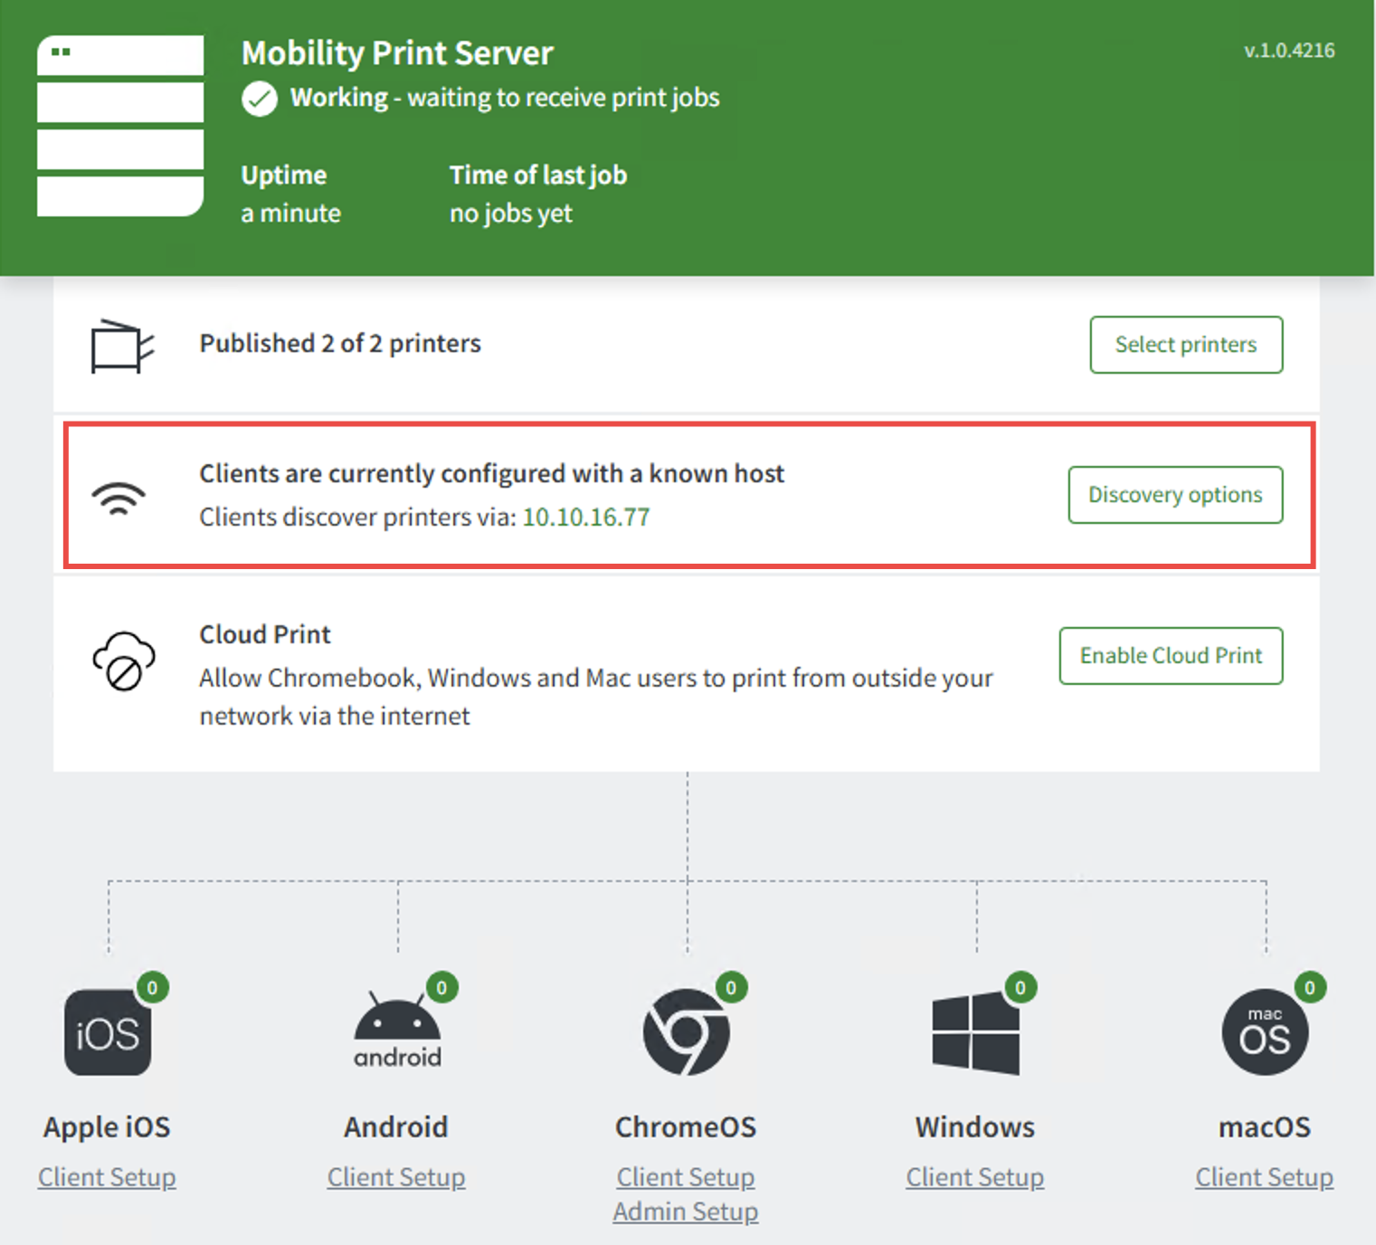Open ChromeOS Client Setup link
This screenshot has height=1245, width=1376.
click(686, 1177)
